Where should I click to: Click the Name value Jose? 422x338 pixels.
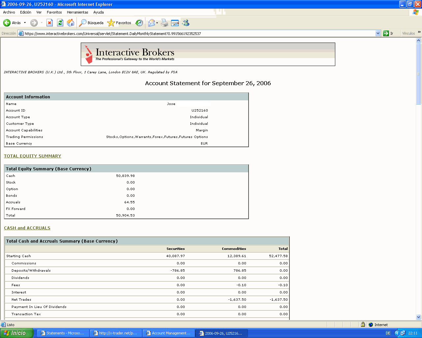171,104
